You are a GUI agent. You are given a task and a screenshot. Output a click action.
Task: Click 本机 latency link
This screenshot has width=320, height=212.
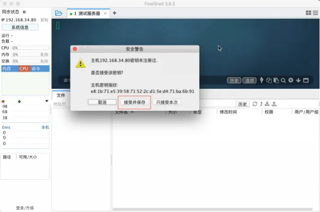pyautogui.click(x=45, y=127)
